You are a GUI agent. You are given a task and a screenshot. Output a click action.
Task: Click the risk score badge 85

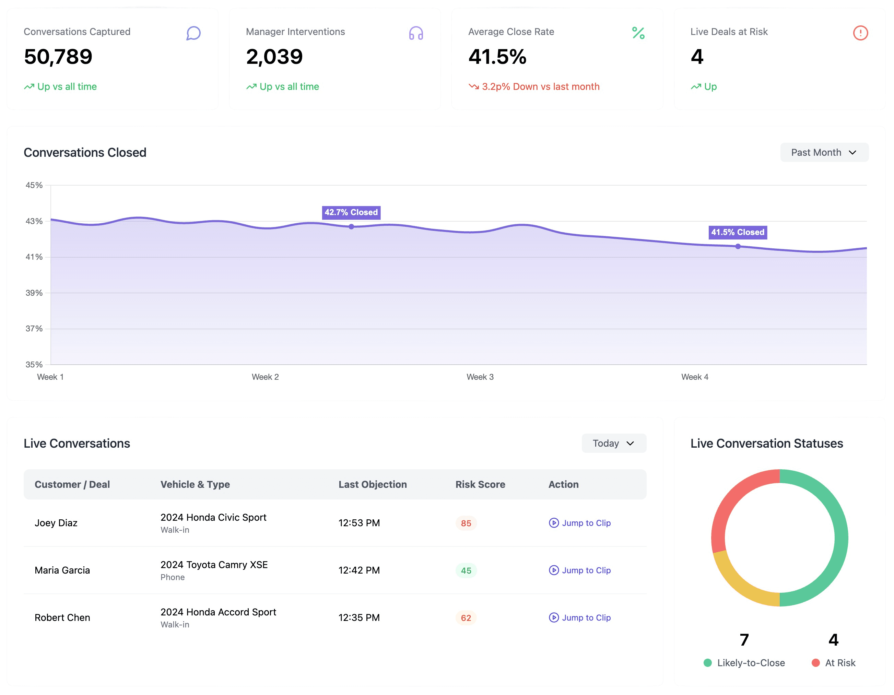[466, 523]
